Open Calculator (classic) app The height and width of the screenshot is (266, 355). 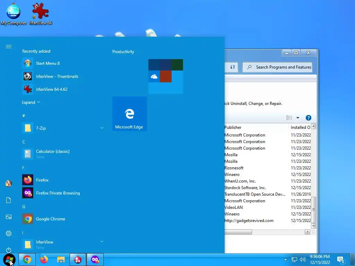[63, 154]
